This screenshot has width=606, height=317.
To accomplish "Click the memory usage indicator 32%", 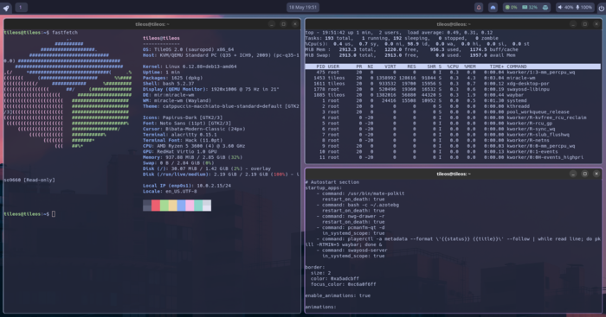I will pos(530,7).
